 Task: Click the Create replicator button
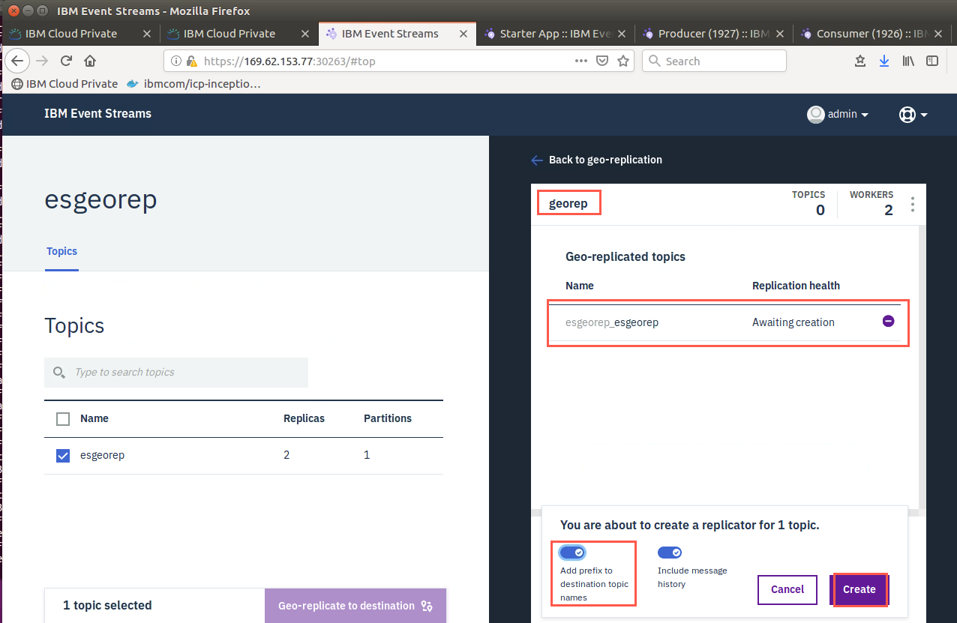(x=859, y=589)
